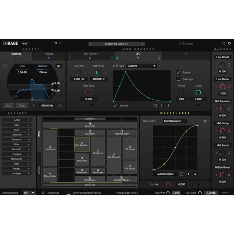Toggle the Autoroute checkbox

pos(43,193)
